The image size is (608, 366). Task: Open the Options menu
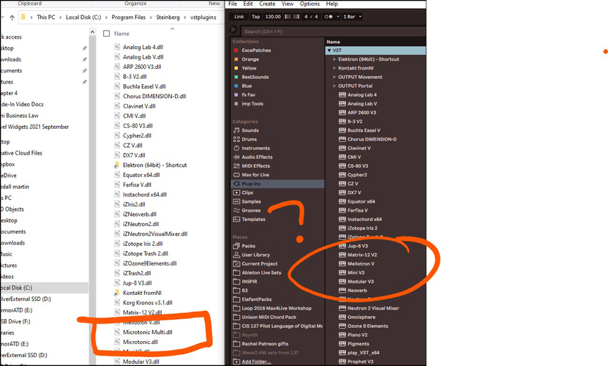(x=309, y=4)
